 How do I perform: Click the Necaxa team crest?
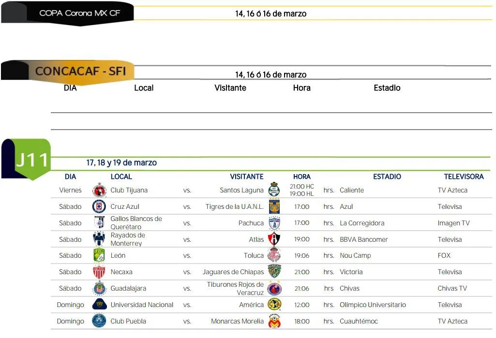tap(99, 272)
